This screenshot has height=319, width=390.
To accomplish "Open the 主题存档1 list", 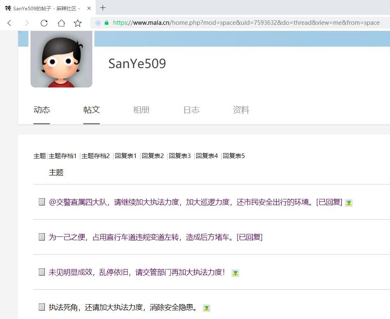I will (x=63, y=156).
